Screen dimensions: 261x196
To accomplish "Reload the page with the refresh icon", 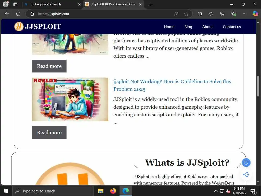I will [x=18, y=14].
